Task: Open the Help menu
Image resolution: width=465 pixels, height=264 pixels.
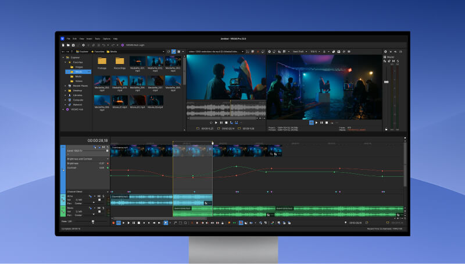Action: coord(115,38)
